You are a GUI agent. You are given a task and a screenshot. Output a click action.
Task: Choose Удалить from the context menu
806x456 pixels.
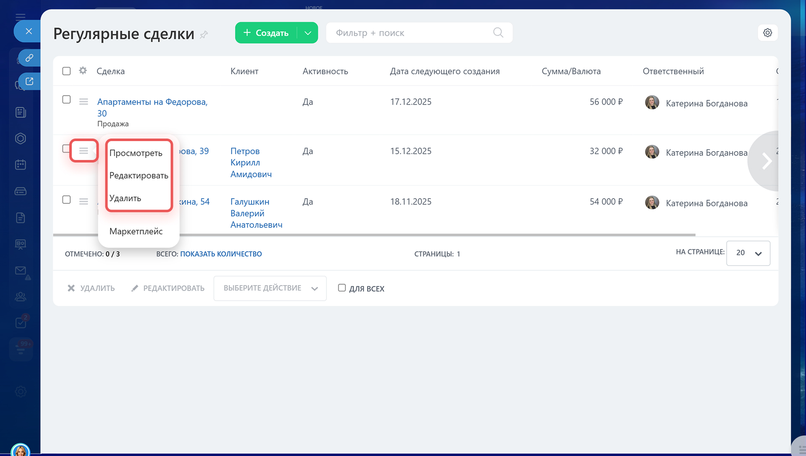pos(125,198)
